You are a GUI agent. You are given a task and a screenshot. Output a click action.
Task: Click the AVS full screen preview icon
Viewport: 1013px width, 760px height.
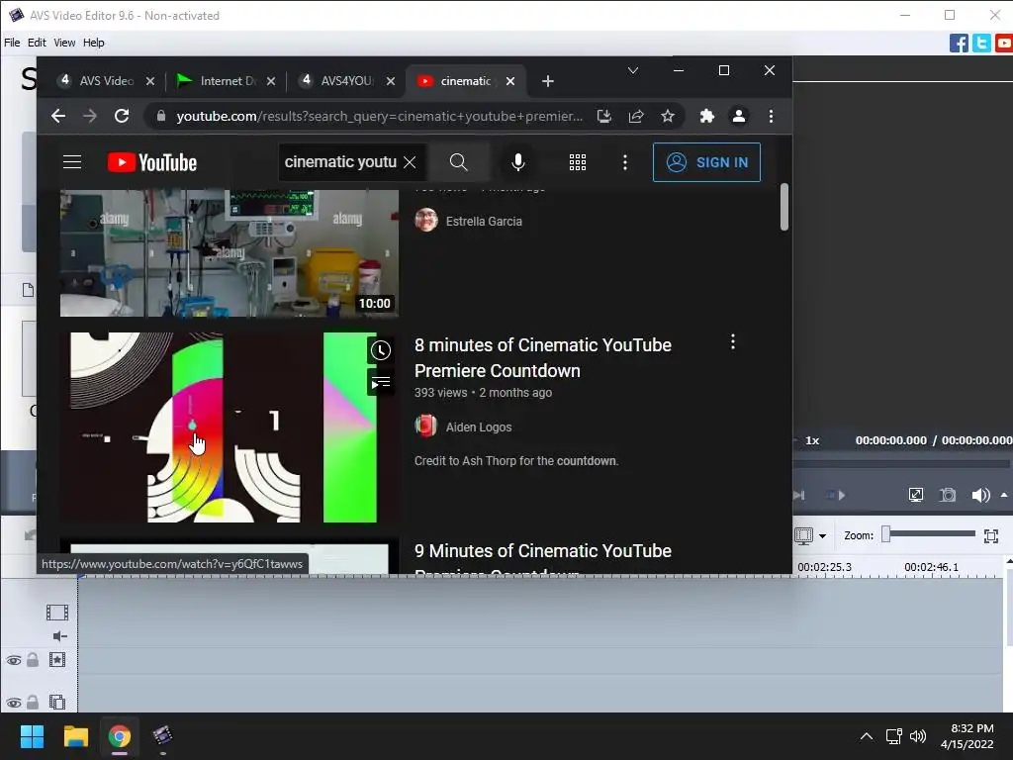point(916,496)
